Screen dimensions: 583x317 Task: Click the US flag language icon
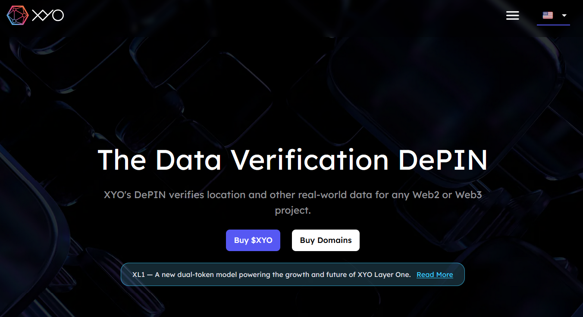548,16
